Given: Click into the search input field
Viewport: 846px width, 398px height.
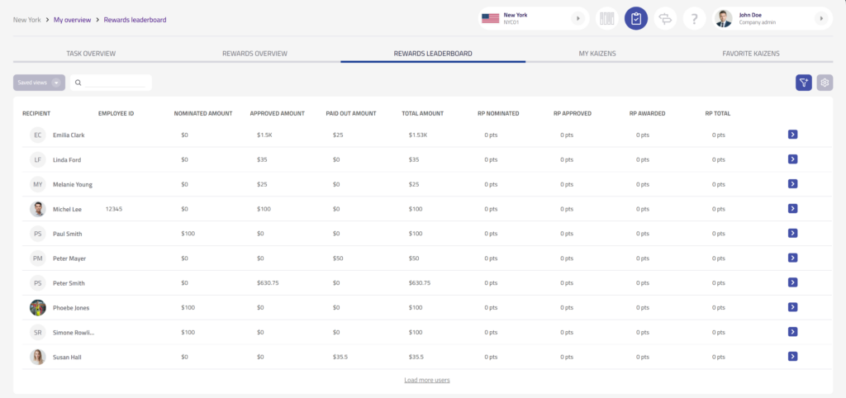Looking at the screenshot, I should tap(116, 83).
